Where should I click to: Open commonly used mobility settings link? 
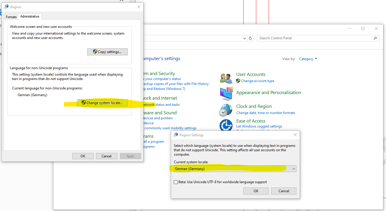coord(170,128)
